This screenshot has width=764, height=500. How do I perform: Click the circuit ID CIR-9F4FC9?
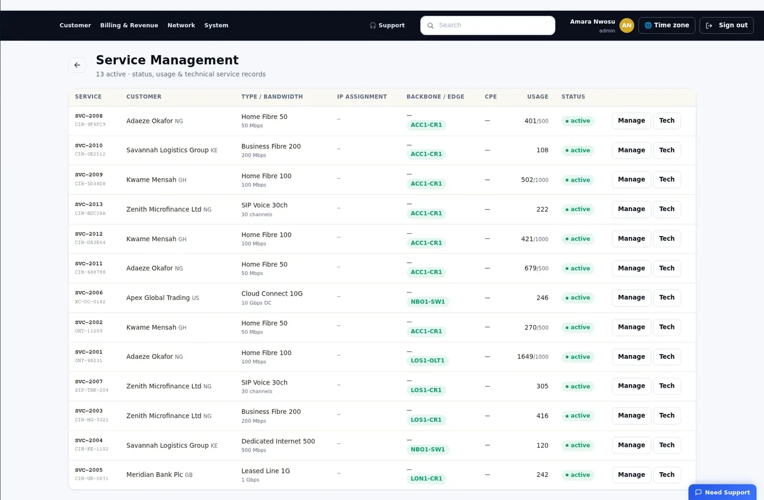[x=90, y=125]
